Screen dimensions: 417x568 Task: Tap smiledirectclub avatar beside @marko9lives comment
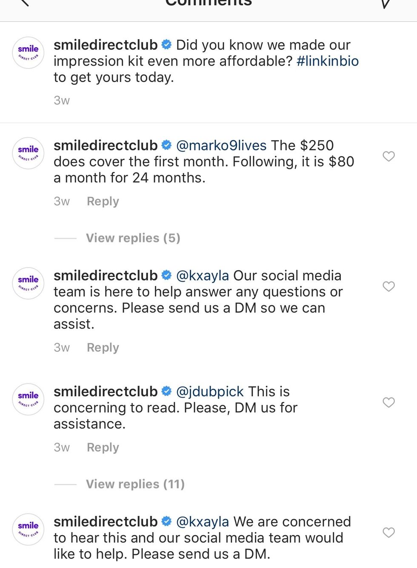coord(28,153)
